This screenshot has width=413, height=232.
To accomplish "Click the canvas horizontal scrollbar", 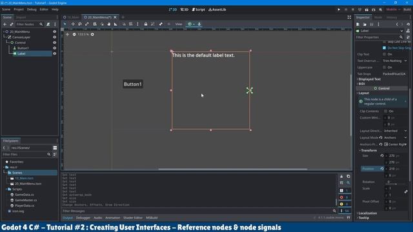I will click(x=233, y=169).
